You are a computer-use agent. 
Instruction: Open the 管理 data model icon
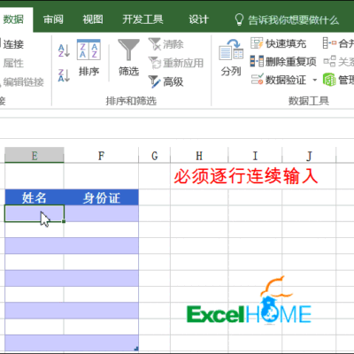[x=329, y=80]
